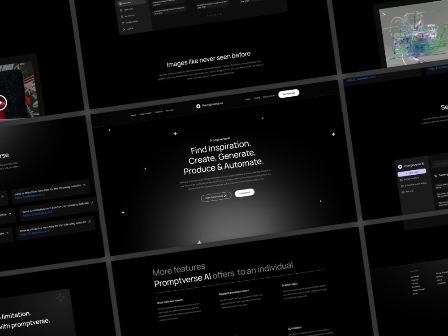The width and height of the screenshot is (448, 336).
Task: Click the 'Read pdf and attachments' feature title
Action: tap(234, 292)
